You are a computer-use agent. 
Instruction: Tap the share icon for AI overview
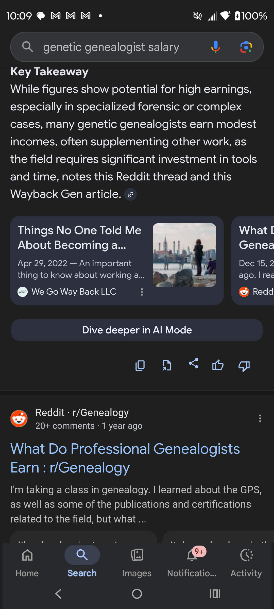[194, 363]
